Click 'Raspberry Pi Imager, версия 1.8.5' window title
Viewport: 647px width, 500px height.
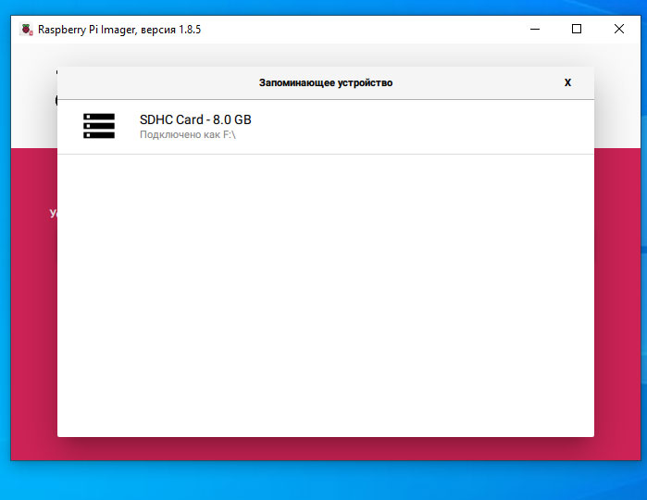(119, 30)
